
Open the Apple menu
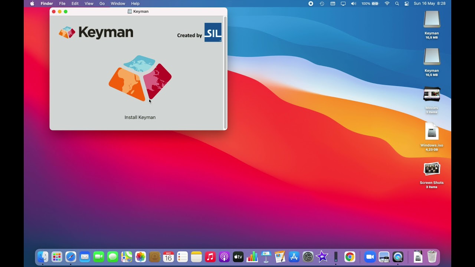click(x=32, y=4)
